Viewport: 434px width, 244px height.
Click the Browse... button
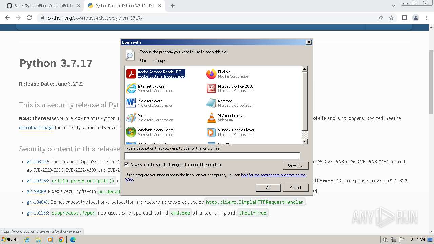click(x=295, y=166)
